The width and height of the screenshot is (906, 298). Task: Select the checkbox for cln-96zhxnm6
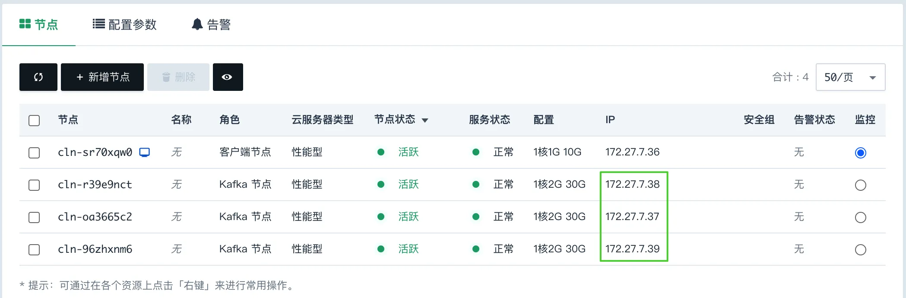(x=34, y=250)
